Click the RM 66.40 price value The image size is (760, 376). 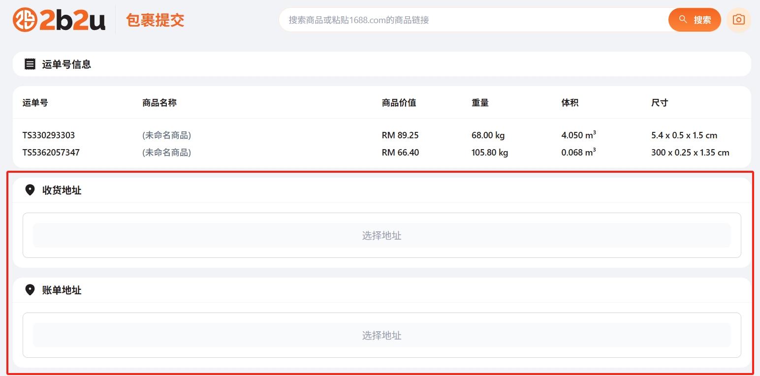point(400,152)
